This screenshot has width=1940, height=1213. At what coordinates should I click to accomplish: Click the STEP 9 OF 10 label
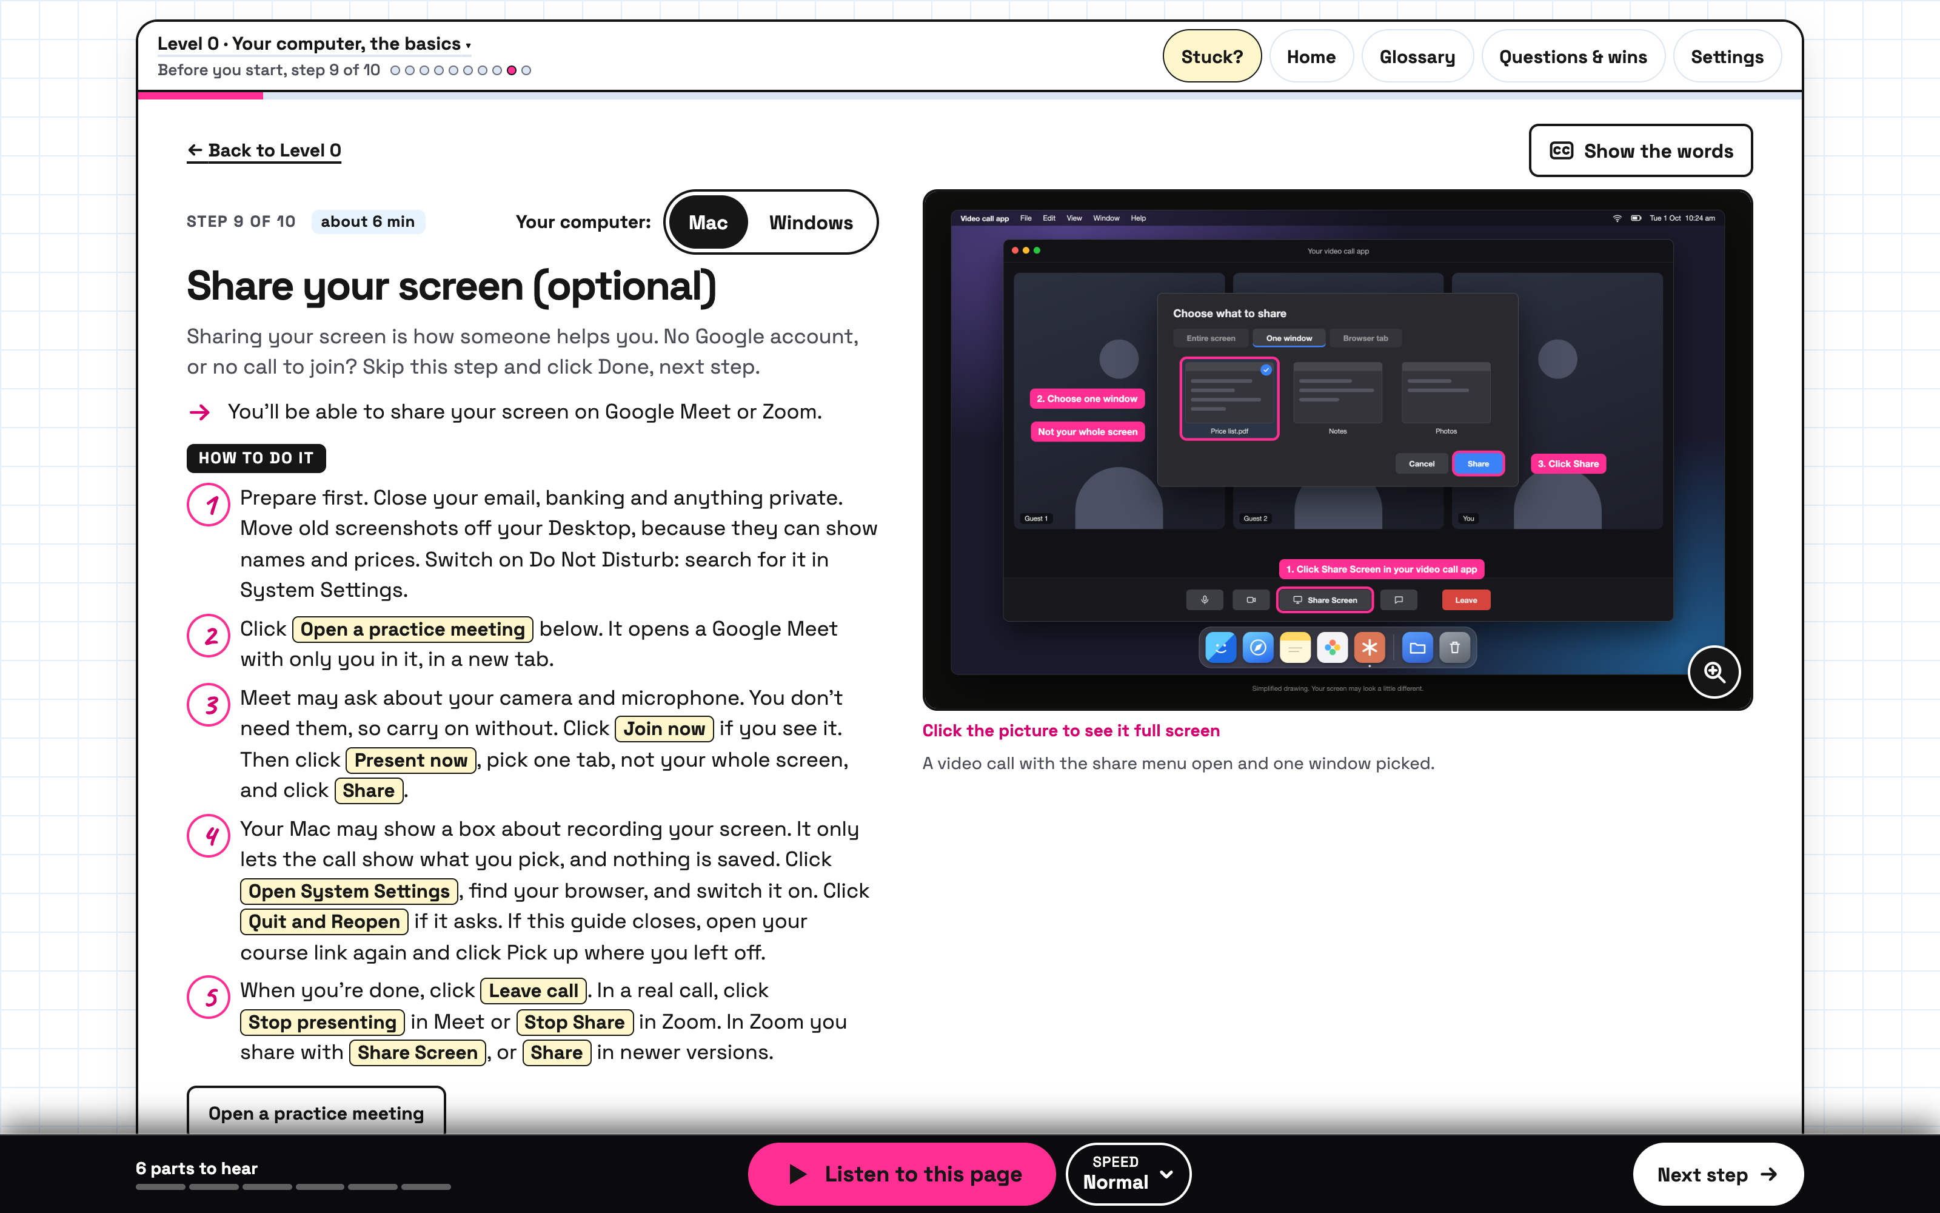(x=241, y=221)
